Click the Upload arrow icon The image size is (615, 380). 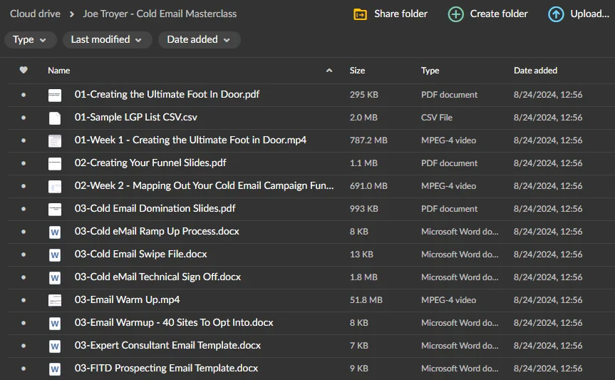(x=556, y=14)
